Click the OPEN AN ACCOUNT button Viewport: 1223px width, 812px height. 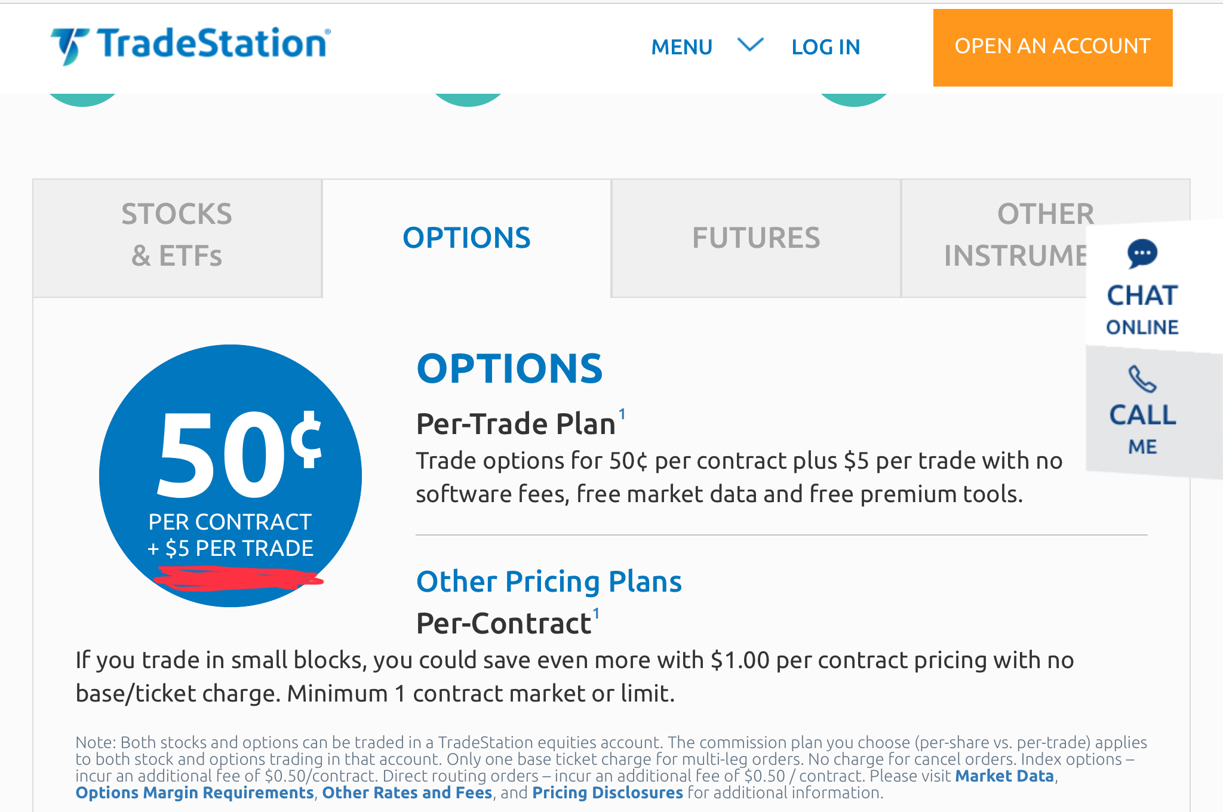pyautogui.click(x=1053, y=47)
